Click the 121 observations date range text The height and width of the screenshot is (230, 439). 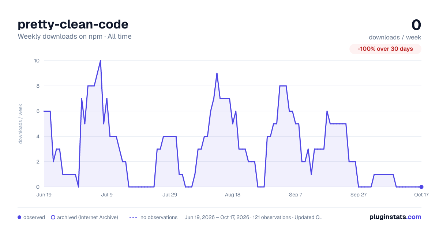254,217
